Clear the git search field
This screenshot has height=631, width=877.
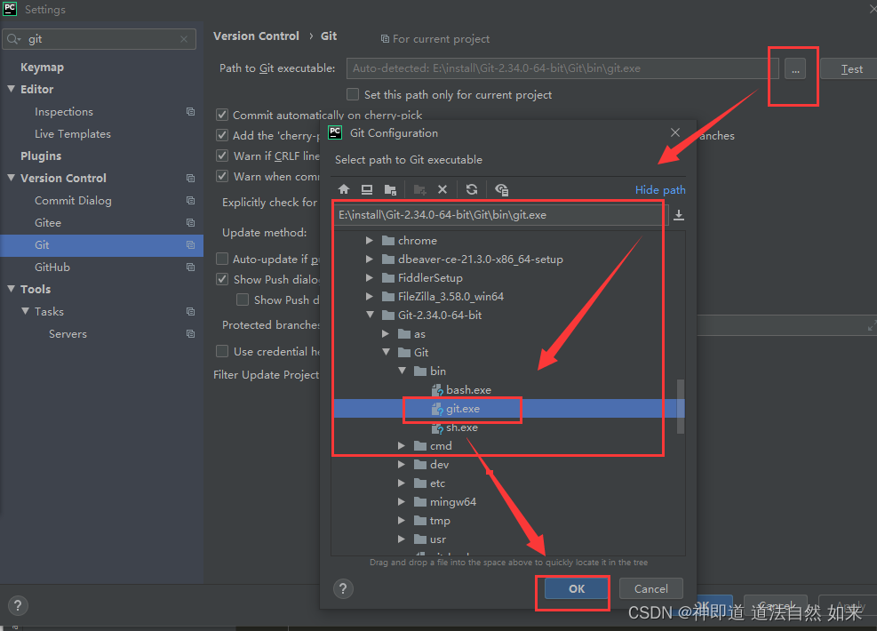tap(183, 39)
